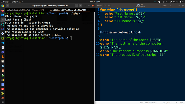Screen dimensions: 185x104
Task: Open LibreOffice Calc from the dock
Action: (3, 75)
